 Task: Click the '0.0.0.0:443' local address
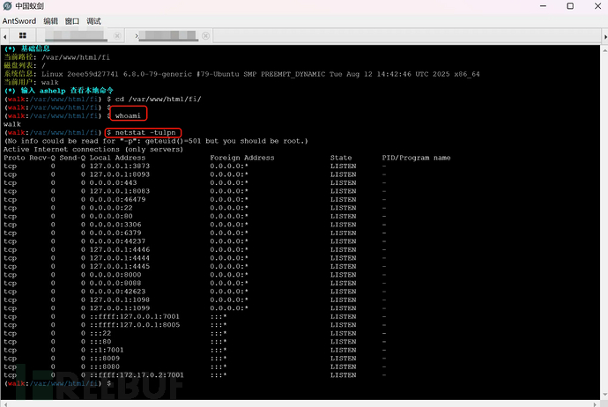[x=113, y=182]
